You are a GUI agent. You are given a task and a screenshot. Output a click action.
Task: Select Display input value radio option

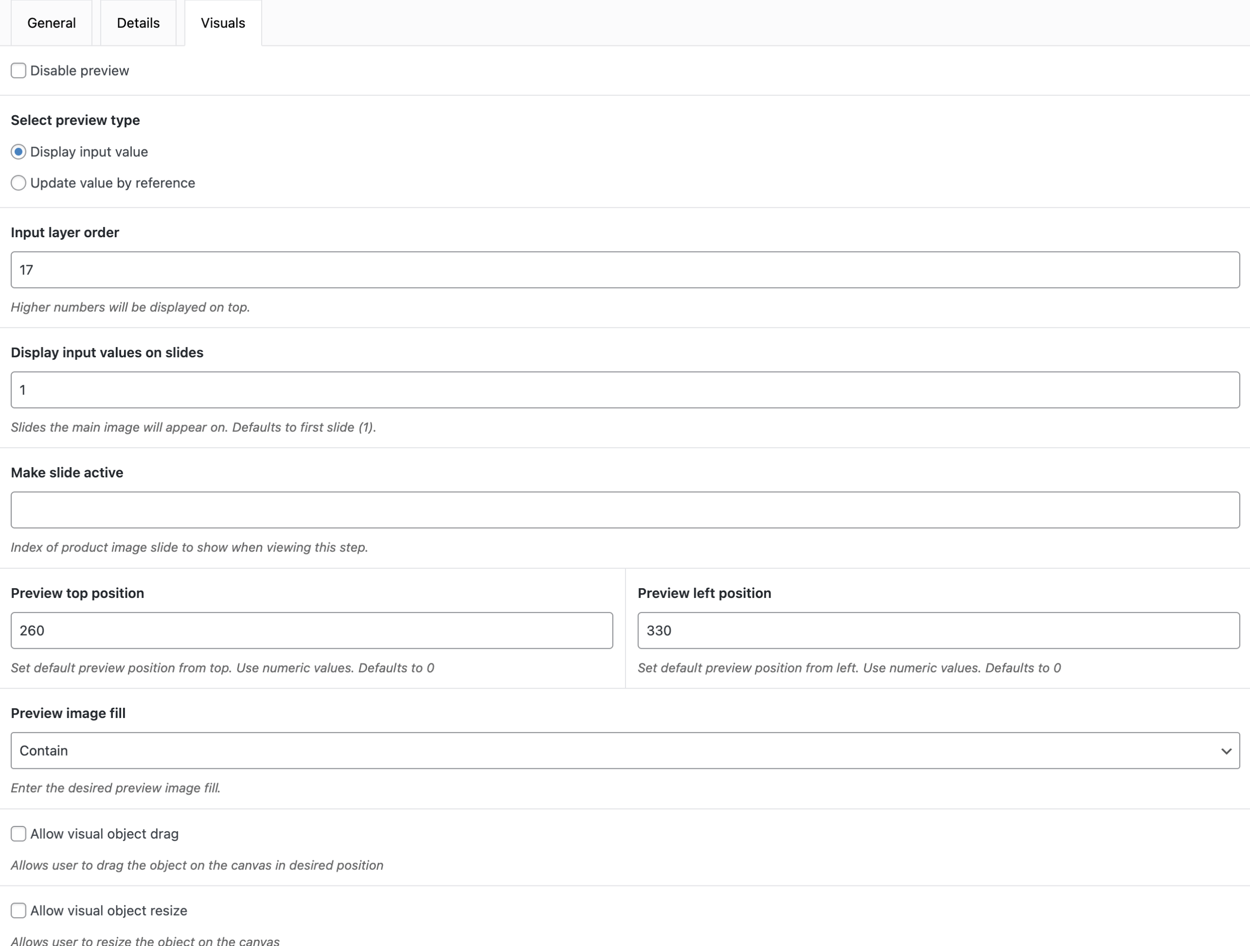click(x=19, y=152)
